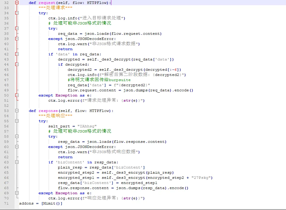Click line number 52 in the margin

click(6, 106)
